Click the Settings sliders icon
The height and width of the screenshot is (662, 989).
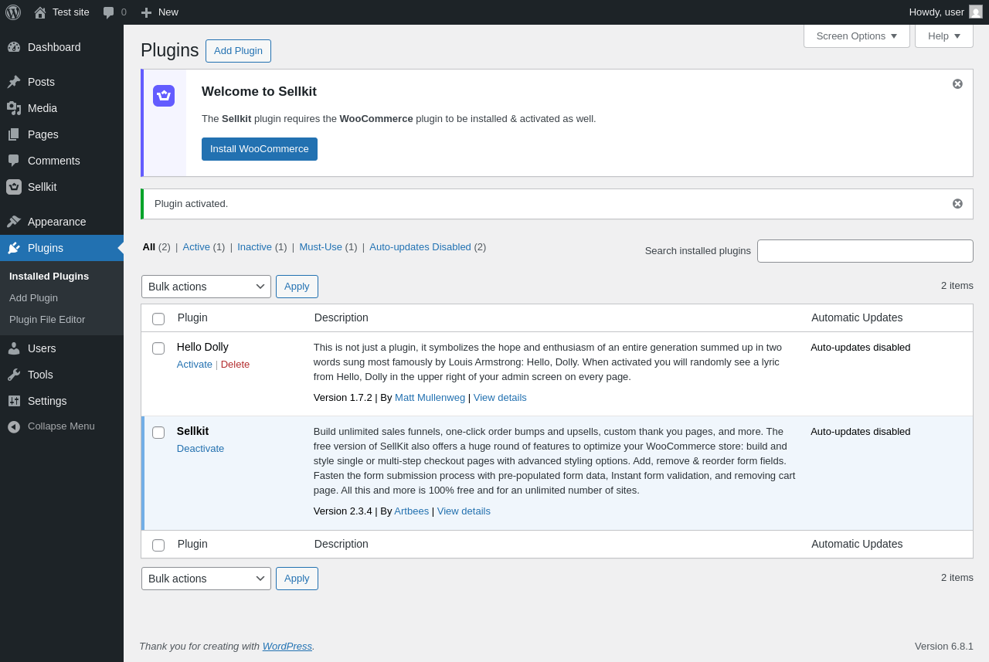click(x=14, y=401)
